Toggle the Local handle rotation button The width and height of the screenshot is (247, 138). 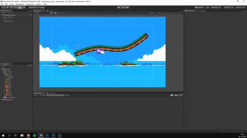(41, 8)
